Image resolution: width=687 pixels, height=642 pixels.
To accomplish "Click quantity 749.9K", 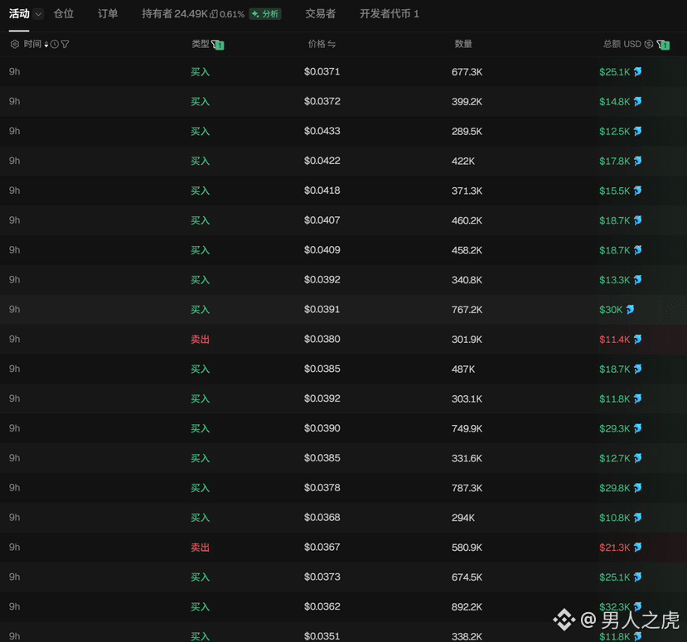I will tap(467, 429).
